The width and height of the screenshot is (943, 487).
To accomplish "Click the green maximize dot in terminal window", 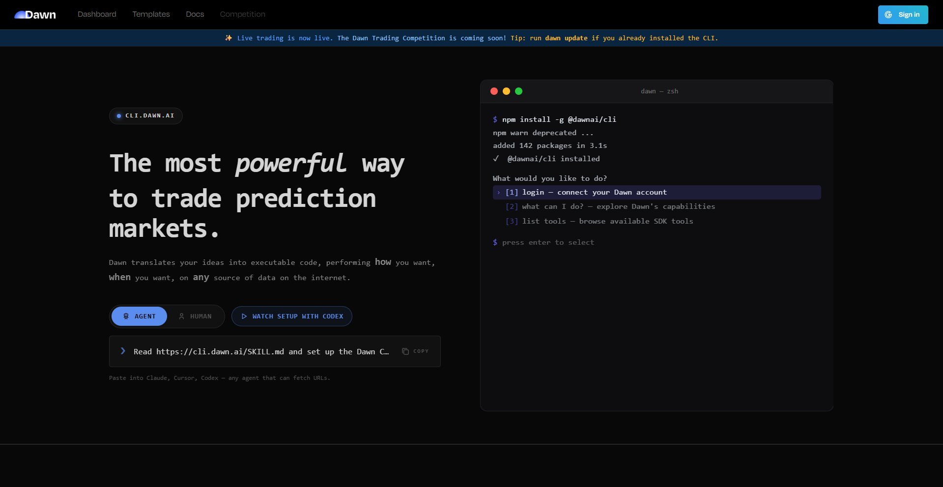I will tap(518, 91).
